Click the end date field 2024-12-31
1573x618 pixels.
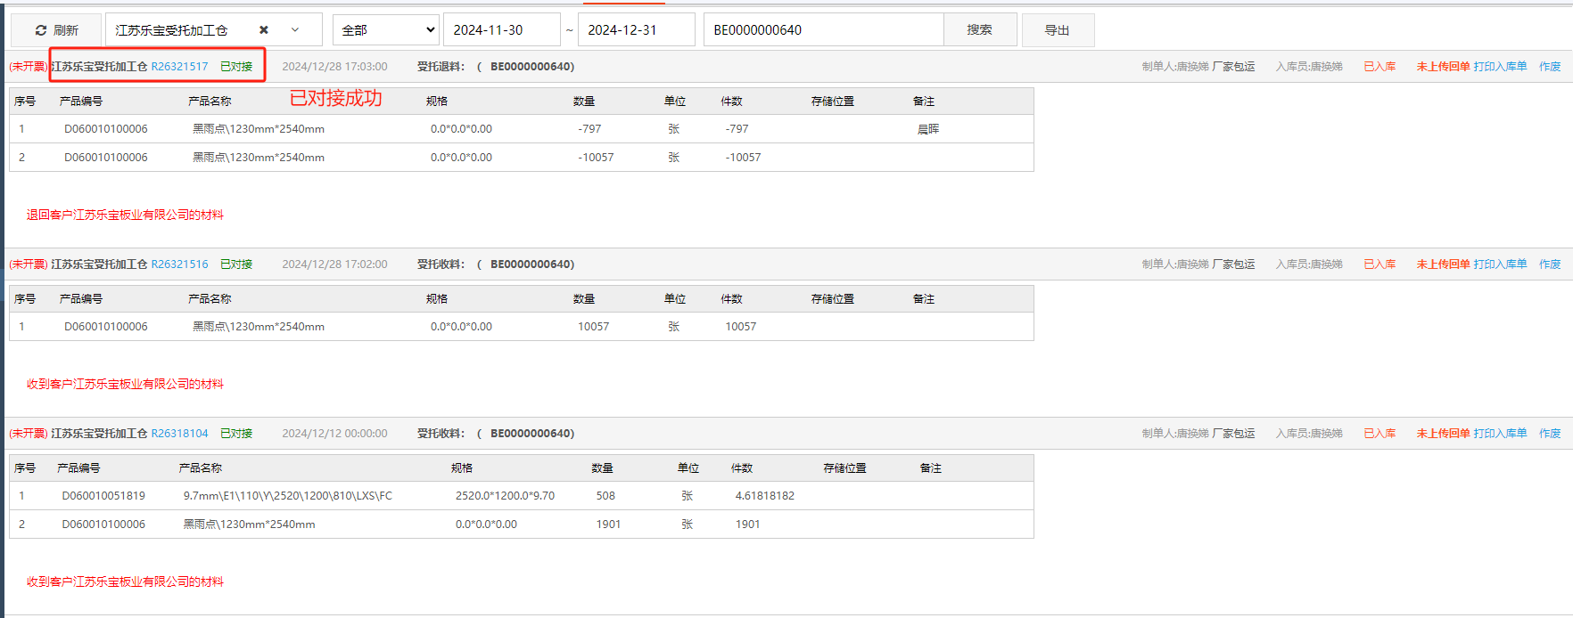(636, 30)
